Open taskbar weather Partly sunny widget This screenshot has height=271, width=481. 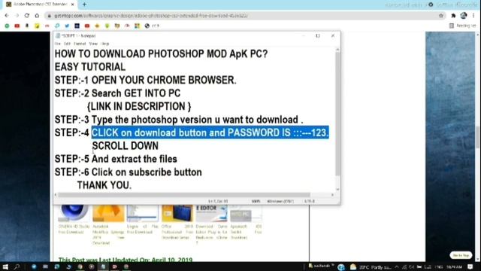pyautogui.click(x=371, y=267)
